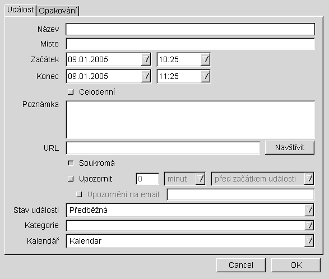Switch to the Opakování tab

pos(58,11)
